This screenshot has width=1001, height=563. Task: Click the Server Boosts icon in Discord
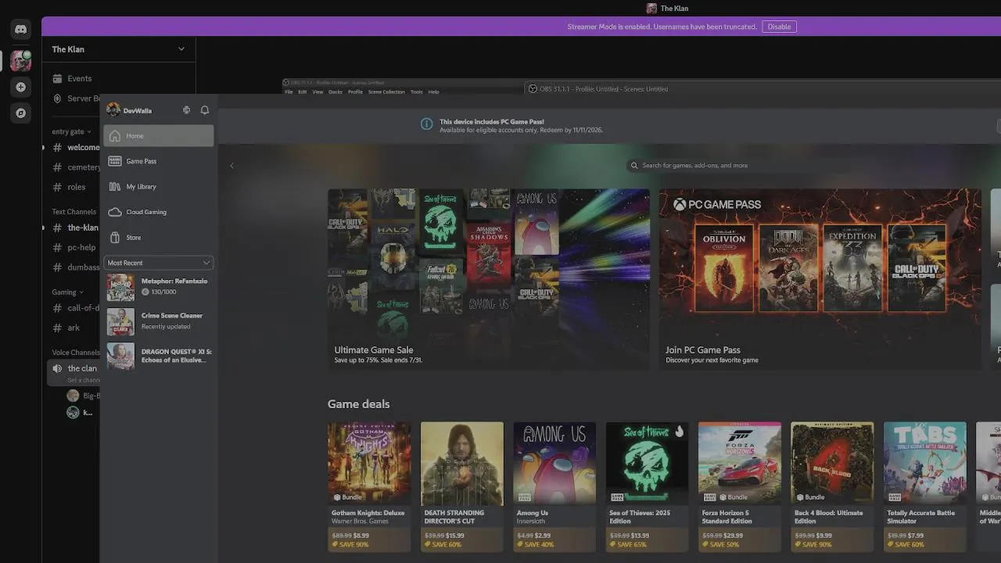pos(57,99)
